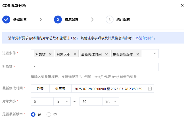Screen dimensions: 186x119
Task: Click the completed checkmark step icon
Action: [6, 20]
